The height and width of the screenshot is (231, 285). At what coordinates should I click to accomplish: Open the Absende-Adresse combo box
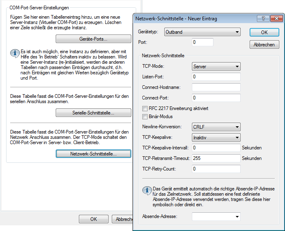[x=216, y=217]
